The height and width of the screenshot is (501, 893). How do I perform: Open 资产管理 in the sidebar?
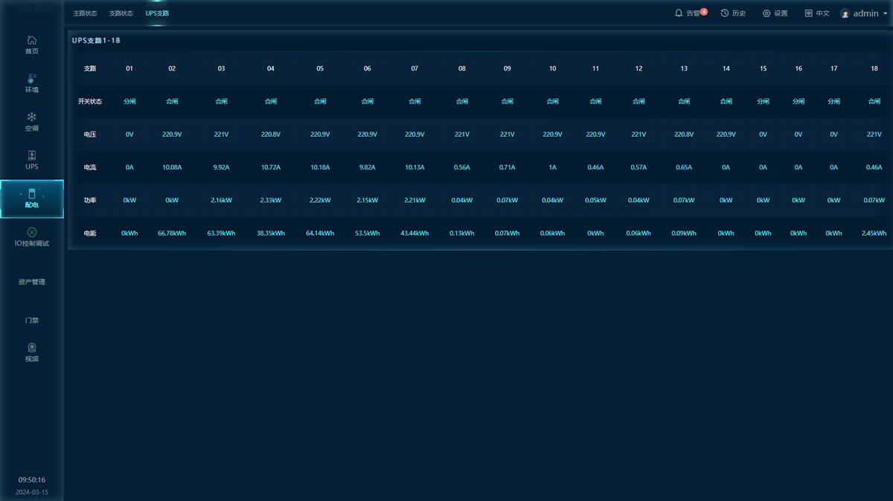[31, 282]
